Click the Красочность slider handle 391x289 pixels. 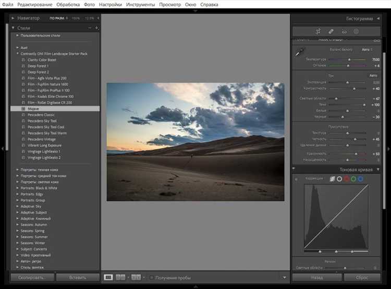point(356,154)
